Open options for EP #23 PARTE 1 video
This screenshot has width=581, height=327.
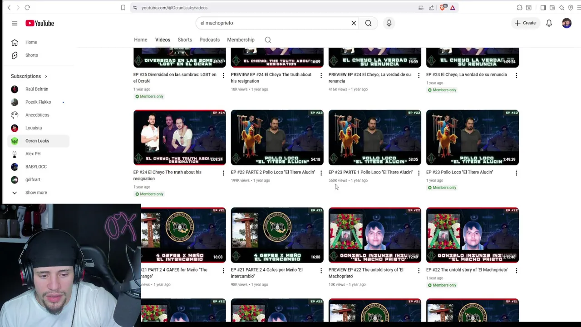pos(419,173)
